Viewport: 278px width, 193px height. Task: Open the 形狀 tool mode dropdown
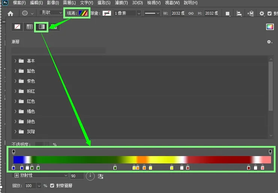click(x=51, y=13)
